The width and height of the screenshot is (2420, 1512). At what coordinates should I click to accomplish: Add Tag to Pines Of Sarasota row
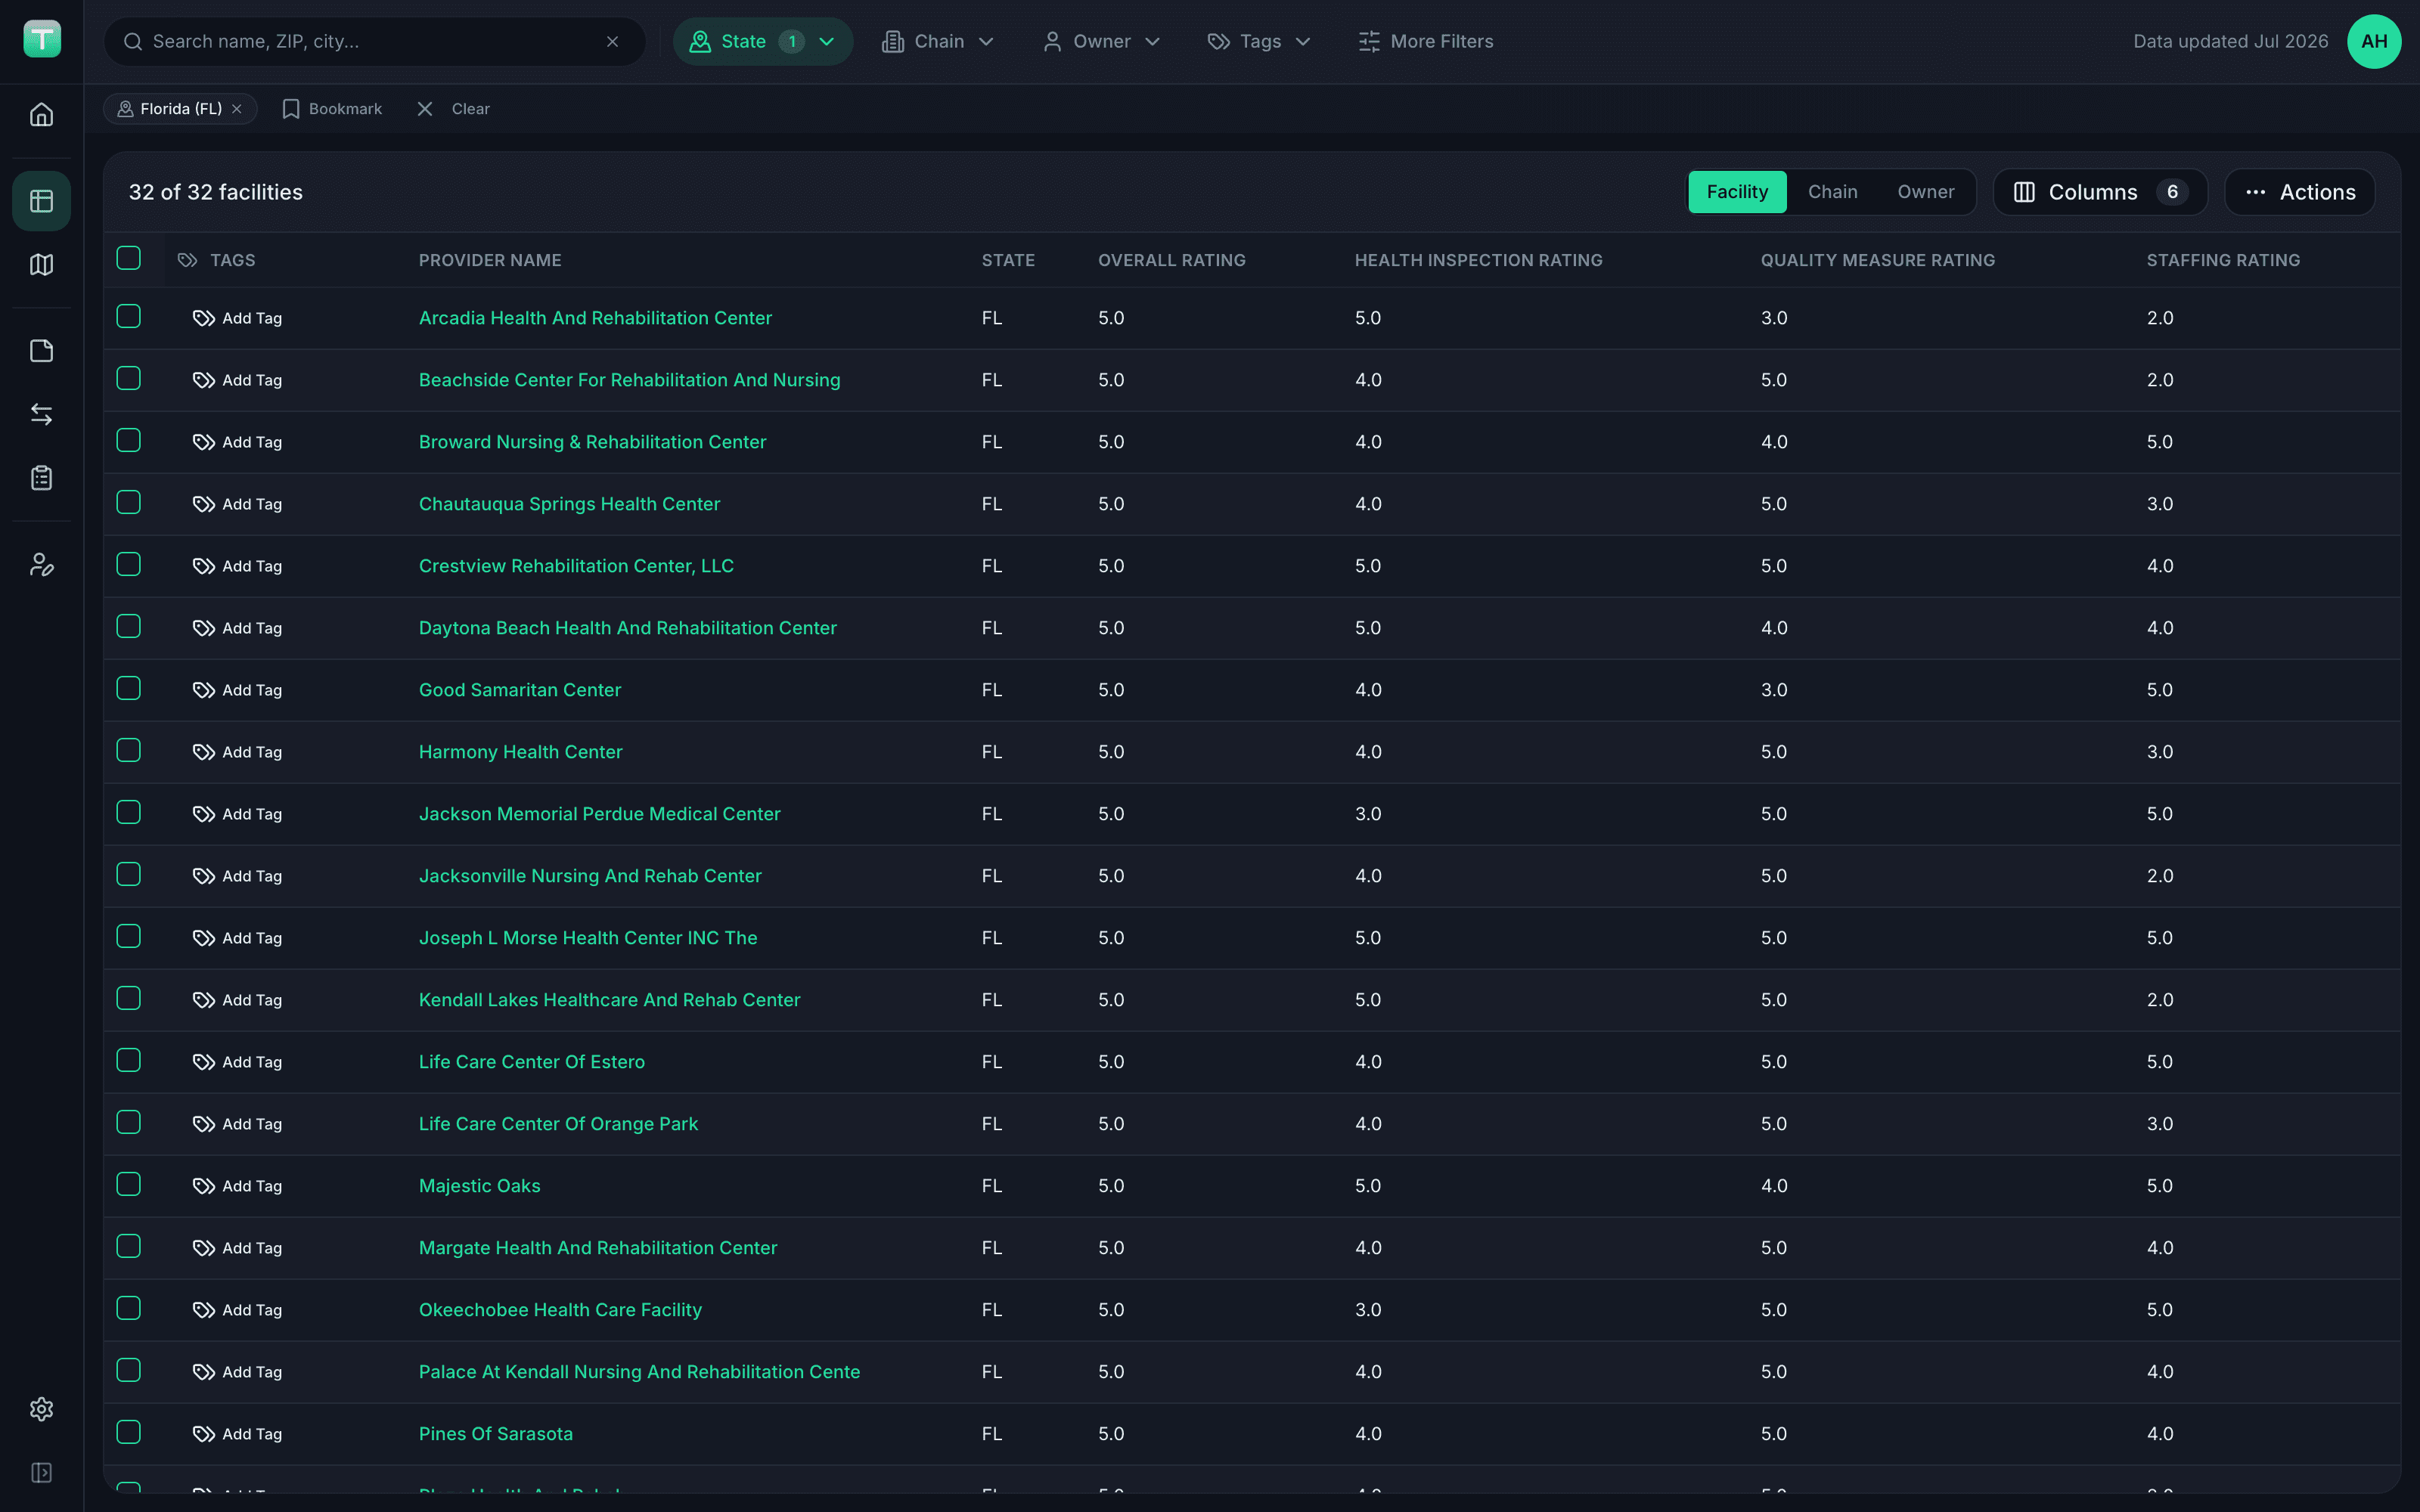pyautogui.click(x=237, y=1434)
